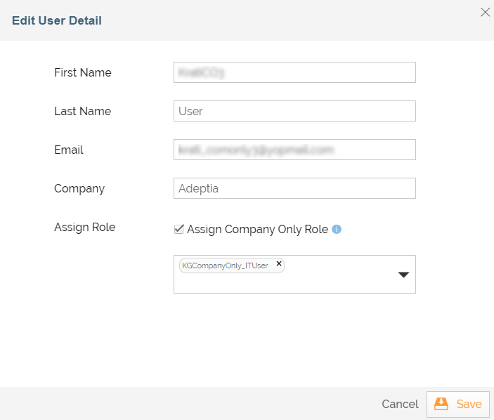Select the KGCompanyOnly_ITUser tag text

pyautogui.click(x=225, y=265)
